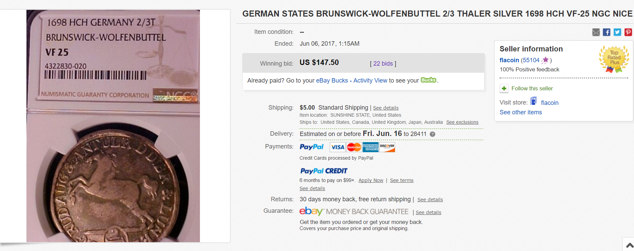
Task: Open Activity View link
Action: click(x=370, y=81)
